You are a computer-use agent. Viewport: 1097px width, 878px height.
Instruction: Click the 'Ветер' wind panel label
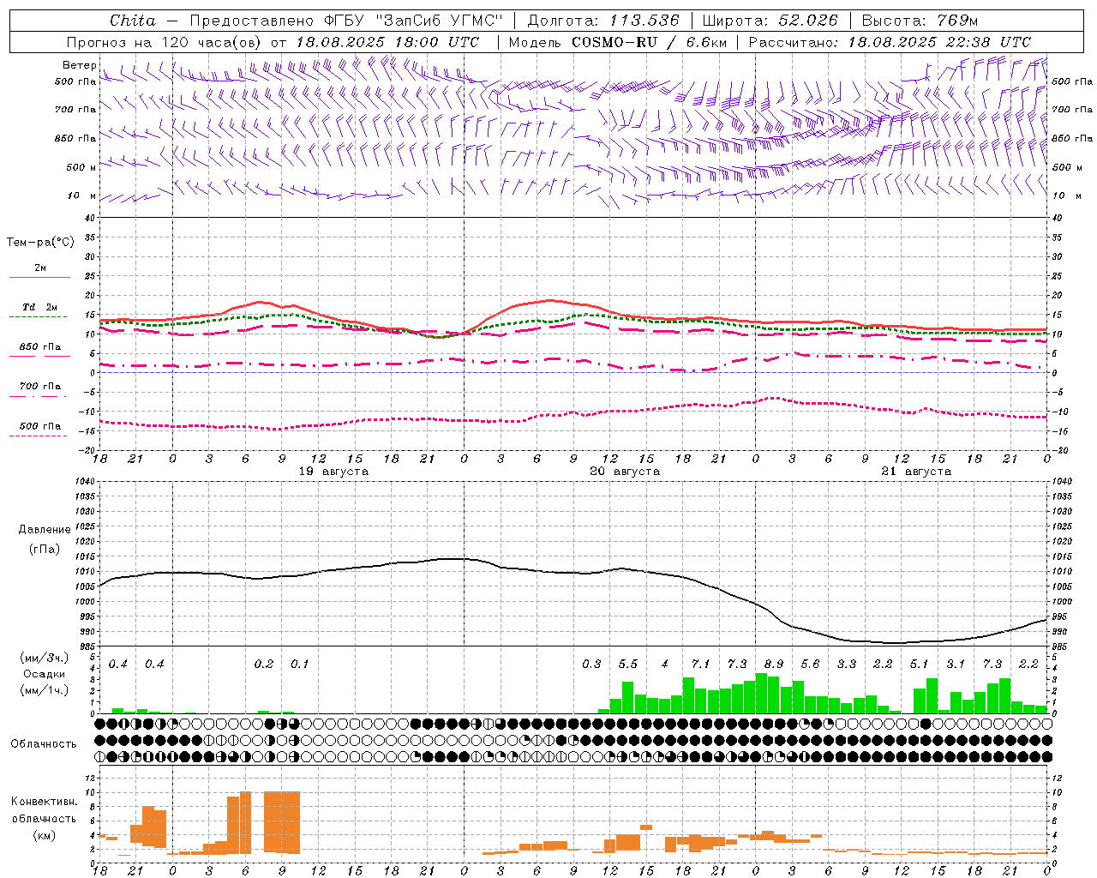click(x=79, y=65)
